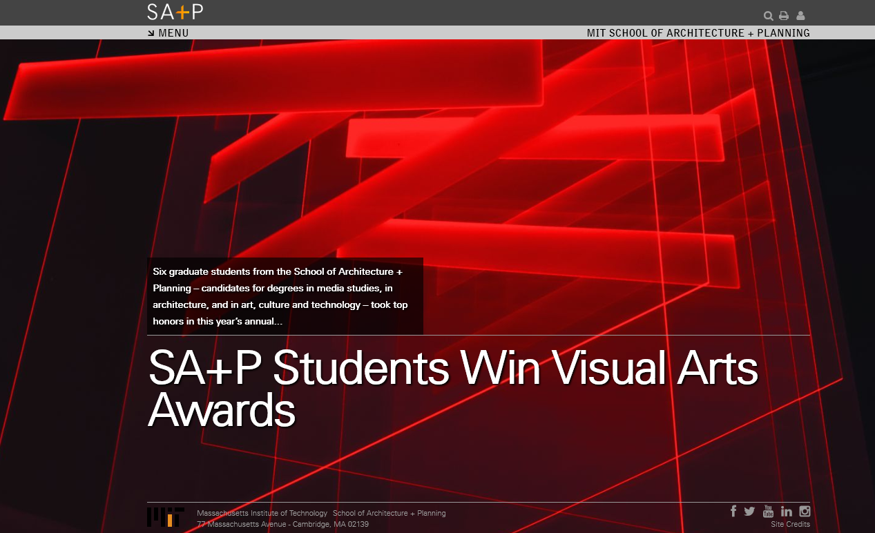This screenshot has width=875, height=533.
Task: Open School of Architecture + Planning footer link
Action: [x=390, y=513]
